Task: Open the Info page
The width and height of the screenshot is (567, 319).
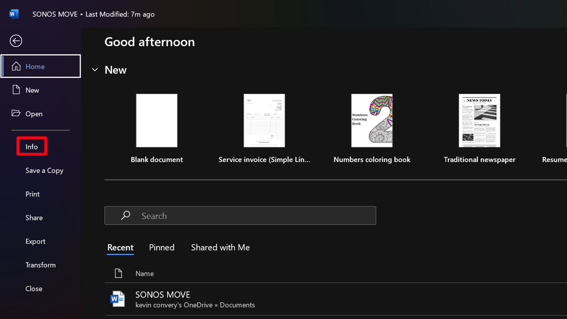Action: point(32,147)
